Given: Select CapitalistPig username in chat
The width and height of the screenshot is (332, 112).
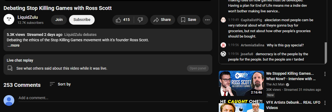Looking at the screenshot, I should pos(251,20).
